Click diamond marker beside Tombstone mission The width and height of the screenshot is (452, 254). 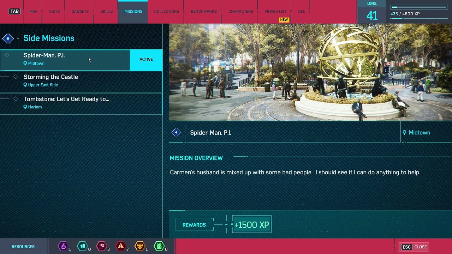[x=16, y=99]
